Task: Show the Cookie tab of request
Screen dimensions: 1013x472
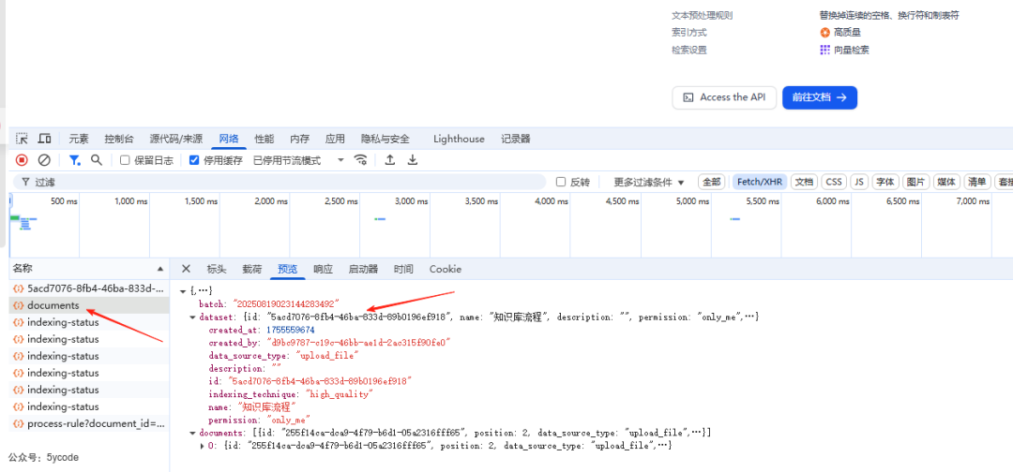Action: pyautogui.click(x=446, y=269)
